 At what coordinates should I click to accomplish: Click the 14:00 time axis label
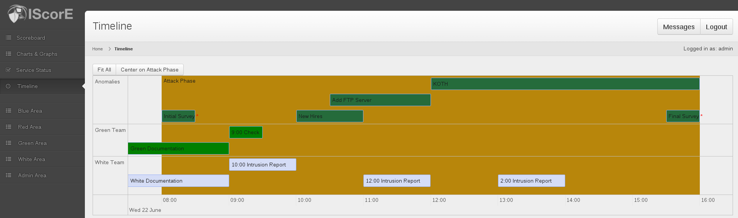tap(573, 200)
